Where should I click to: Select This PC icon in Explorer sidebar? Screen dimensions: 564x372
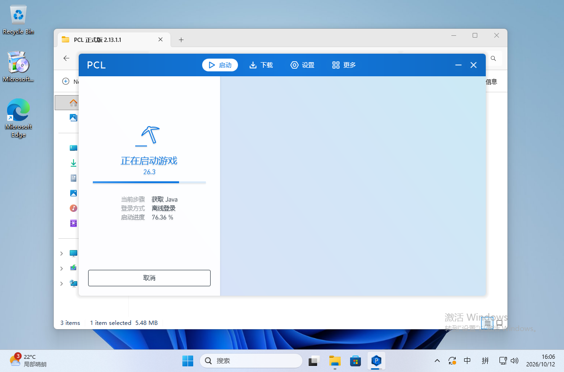pyautogui.click(x=74, y=253)
